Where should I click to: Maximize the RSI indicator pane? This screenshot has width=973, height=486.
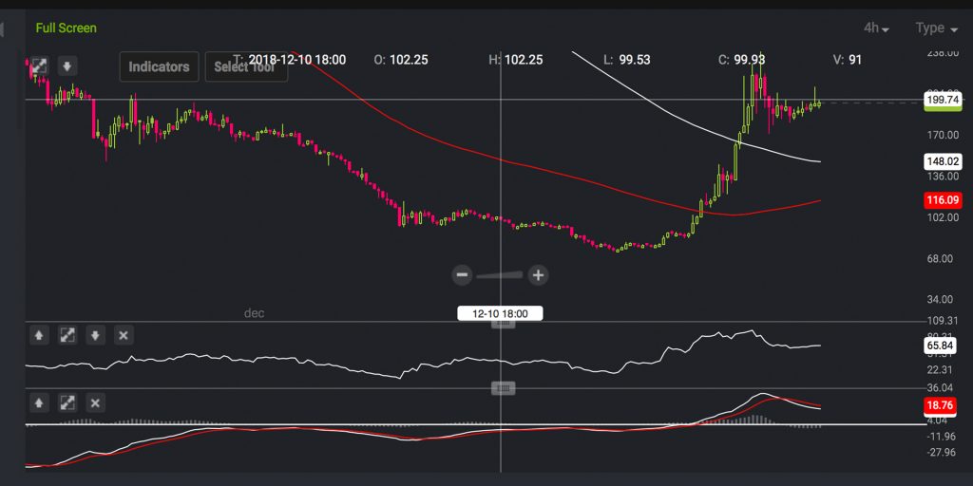67,335
